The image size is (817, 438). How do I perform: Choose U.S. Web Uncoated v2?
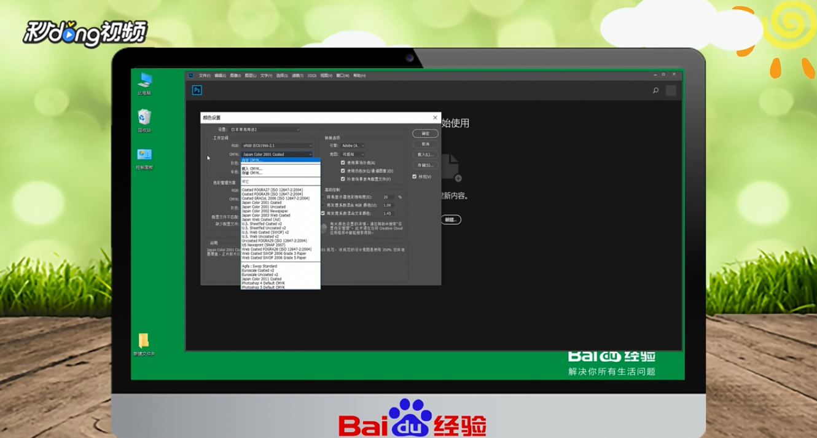(281, 237)
